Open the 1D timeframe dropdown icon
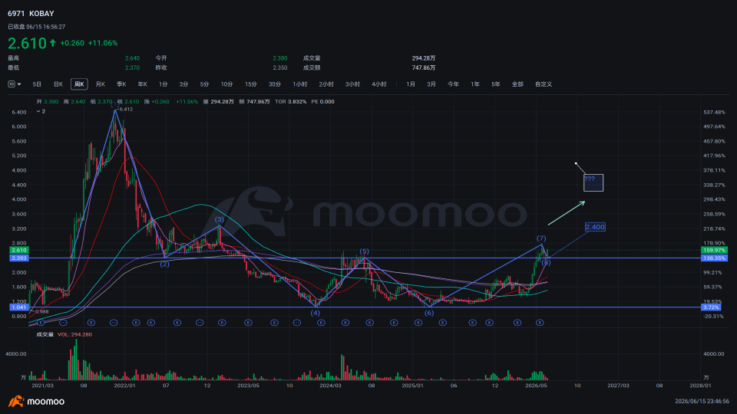The image size is (737, 414). click(x=14, y=84)
